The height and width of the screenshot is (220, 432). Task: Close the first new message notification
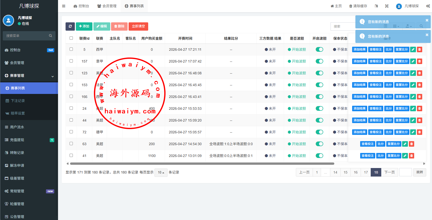(427, 20)
